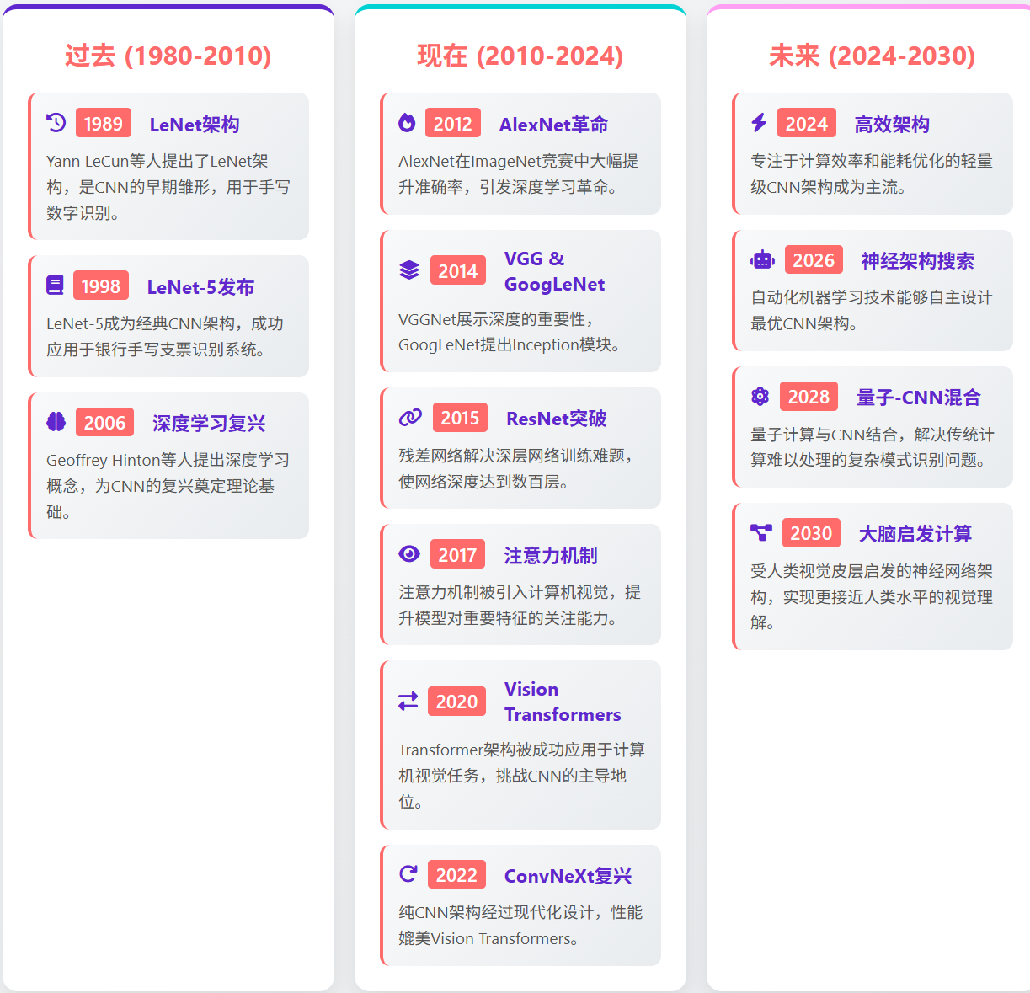Select the 2015 year badge

[460, 417]
